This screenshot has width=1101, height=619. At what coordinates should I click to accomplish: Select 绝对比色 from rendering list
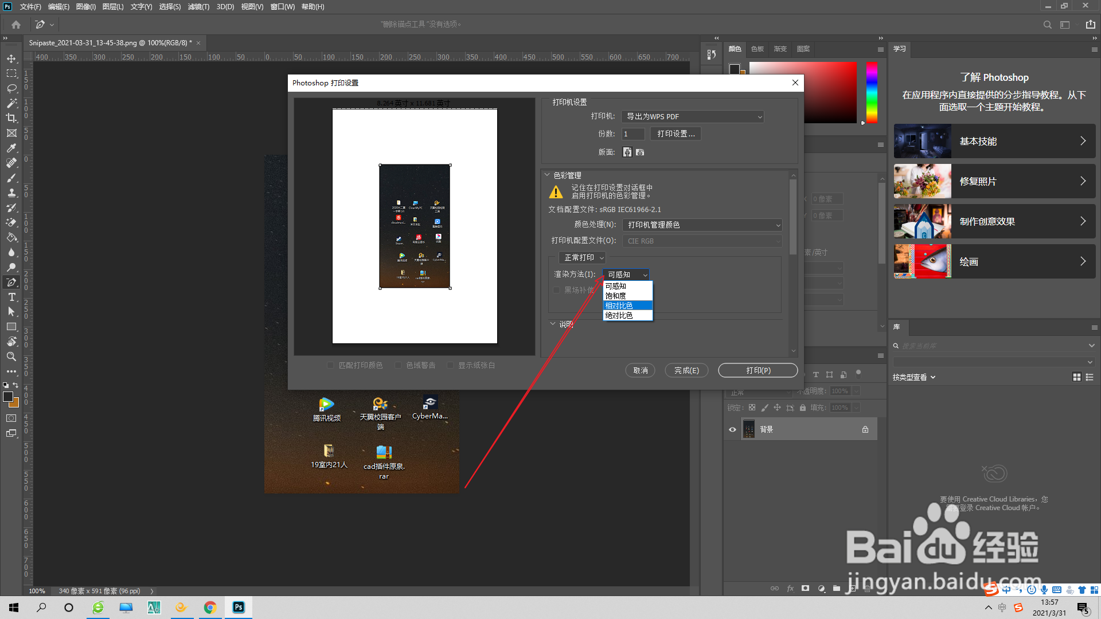619,316
